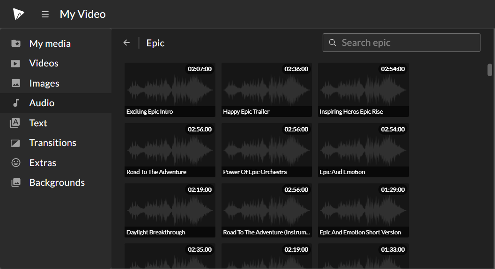Open My media section

point(56,43)
